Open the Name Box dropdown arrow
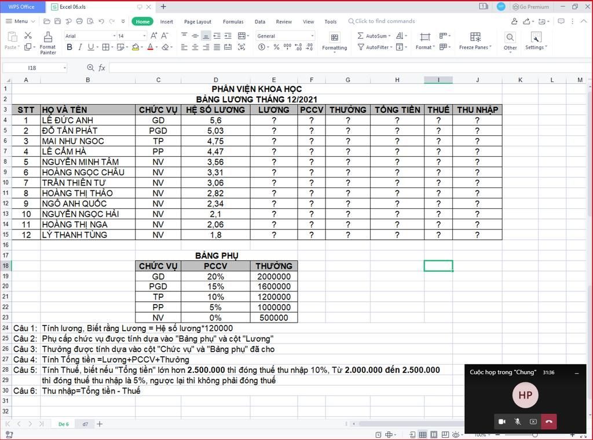Viewport: 593px width, 440px height. (65, 68)
